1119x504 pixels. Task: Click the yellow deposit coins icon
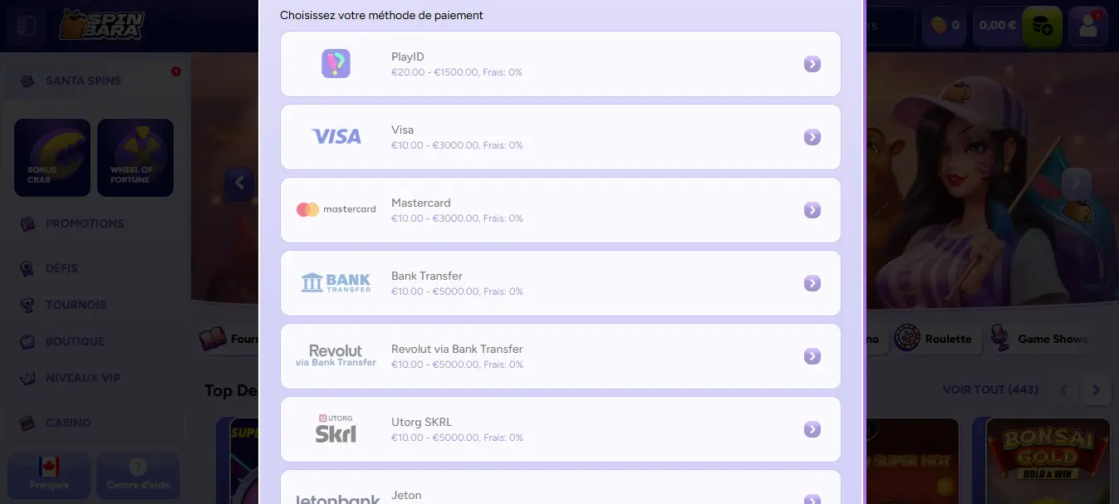coord(1042,26)
